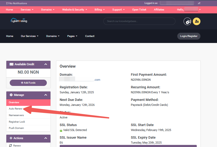Collapse the Manage panel chevron
The image size is (217, 147).
[46, 95]
